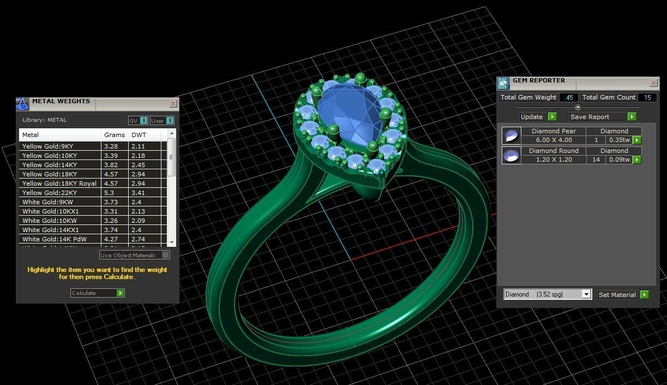667x385 pixels.
Task: Click the 1.20 X 1.20 size cell
Action: coord(553,160)
